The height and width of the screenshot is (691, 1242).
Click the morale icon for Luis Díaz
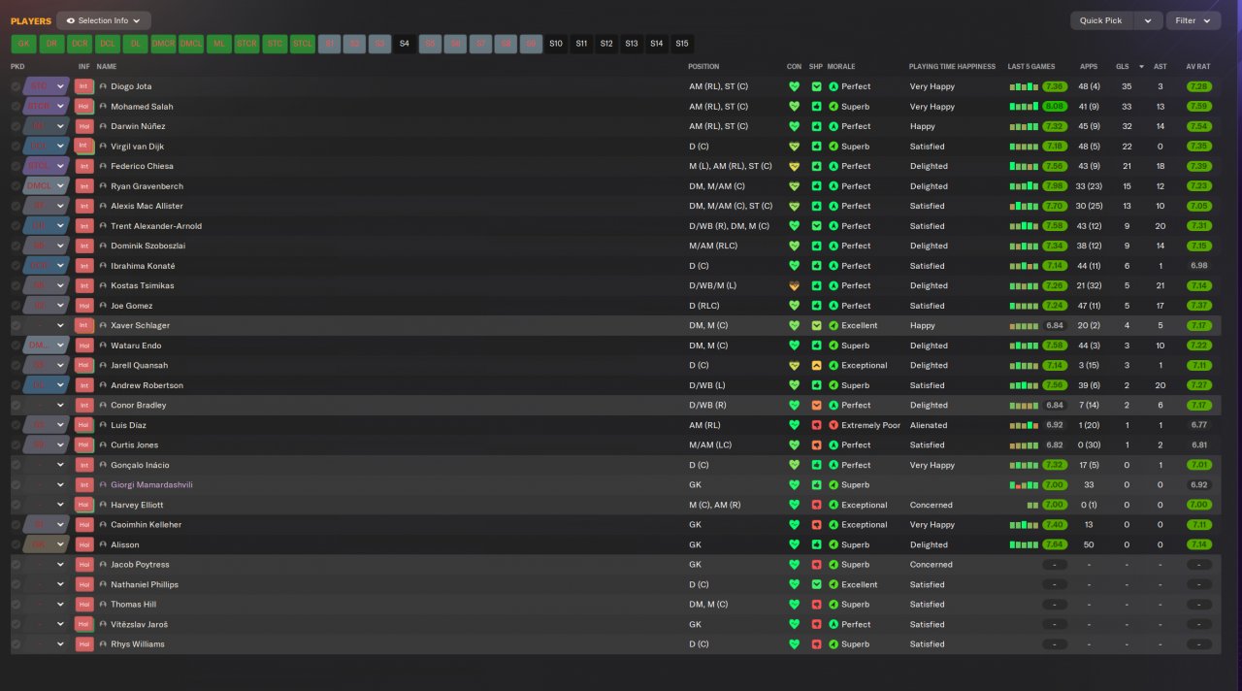(x=833, y=425)
